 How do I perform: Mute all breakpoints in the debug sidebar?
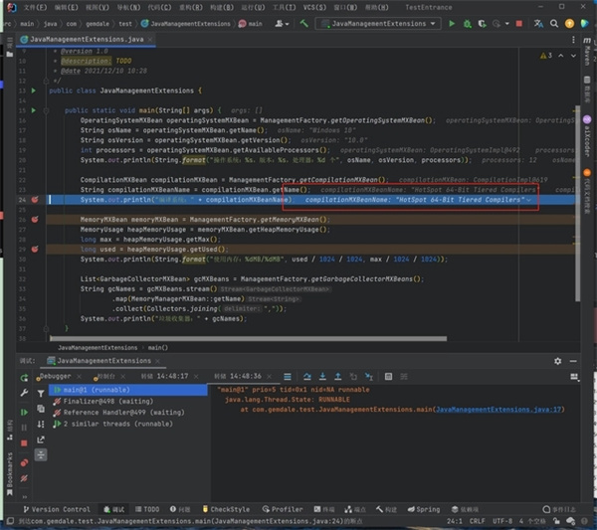(x=24, y=478)
